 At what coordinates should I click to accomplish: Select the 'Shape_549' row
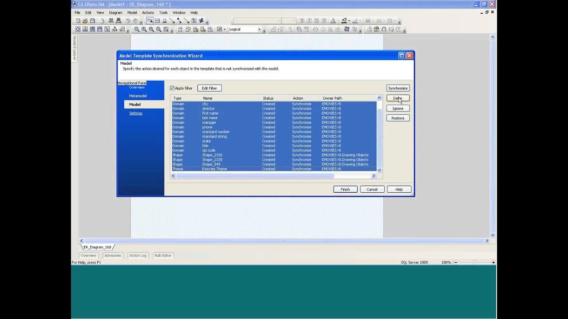point(274,164)
